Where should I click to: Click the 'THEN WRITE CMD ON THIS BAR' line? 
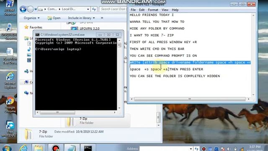pos(157,49)
